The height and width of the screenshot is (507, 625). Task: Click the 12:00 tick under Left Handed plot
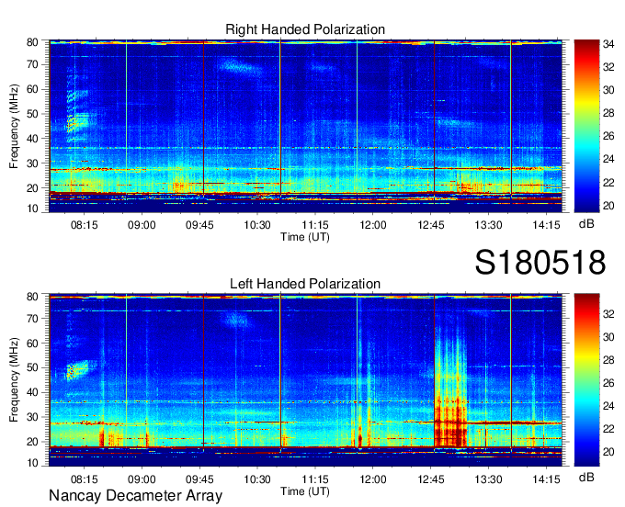372,479
